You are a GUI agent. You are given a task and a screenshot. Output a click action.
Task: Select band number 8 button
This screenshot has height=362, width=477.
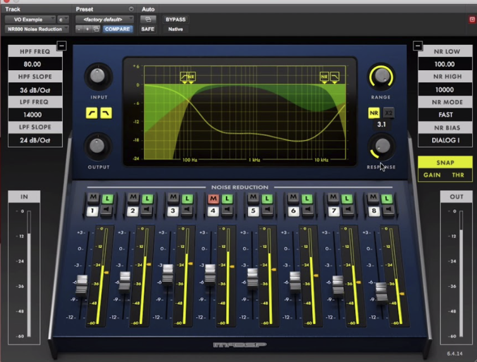[374, 211]
